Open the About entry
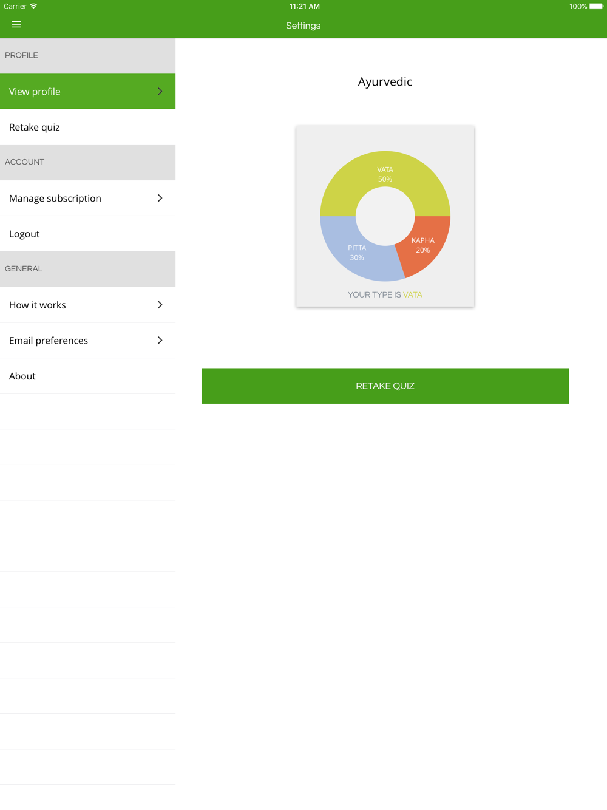This screenshot has width=607, height=810. (x=87, y=376)
